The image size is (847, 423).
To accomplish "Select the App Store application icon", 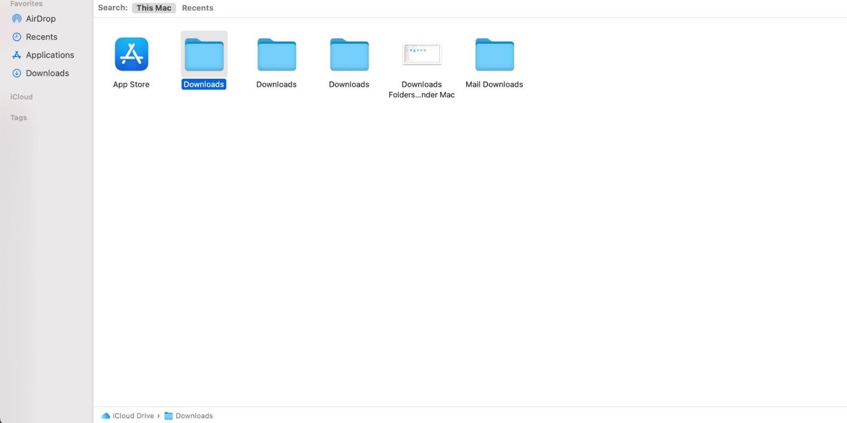I will [x=132, y=54].
